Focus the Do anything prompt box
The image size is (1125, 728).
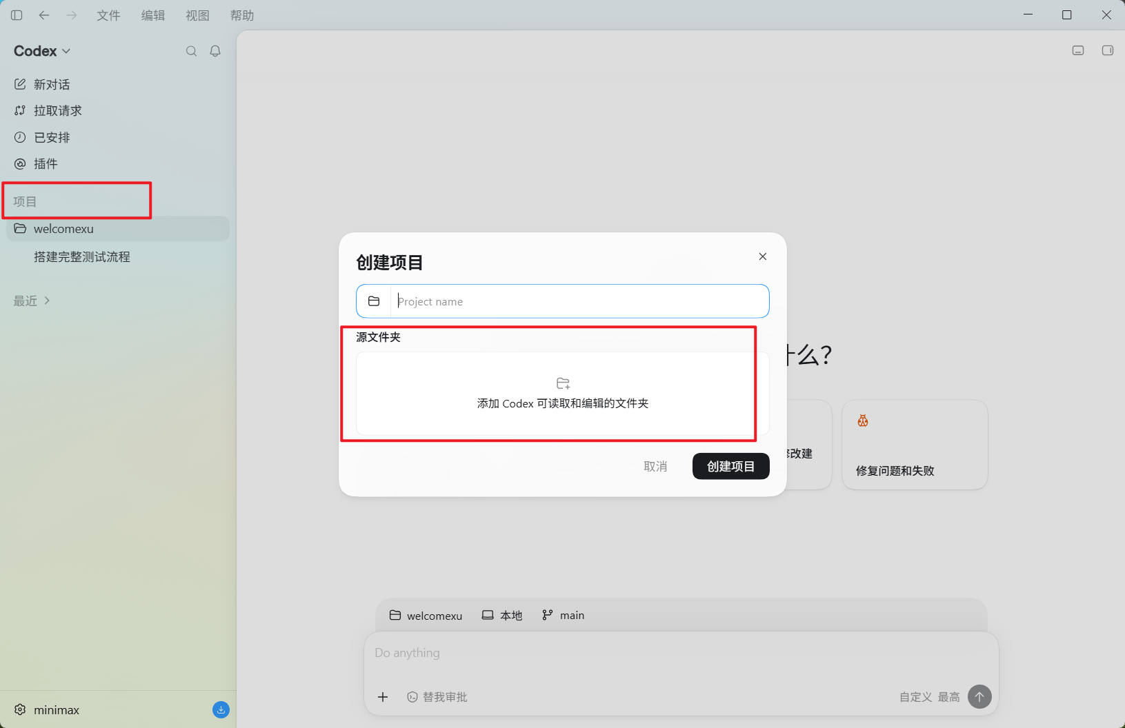pyautogui.click(x=681, y=653)
